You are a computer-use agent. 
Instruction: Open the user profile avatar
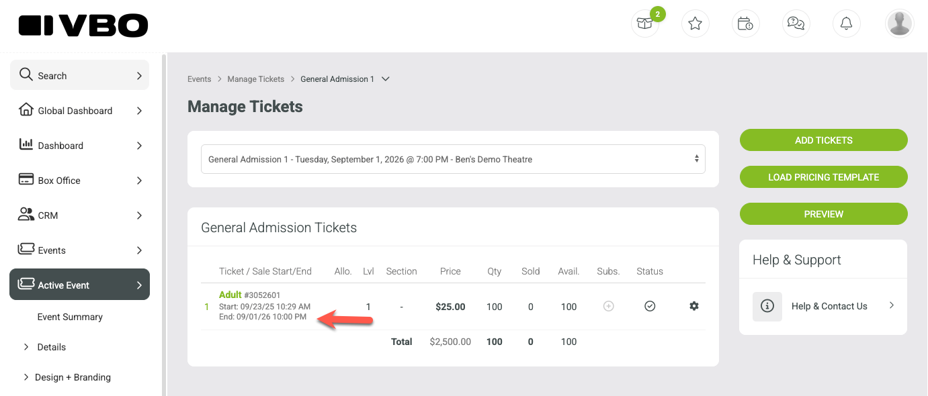(x=900, y=24)
